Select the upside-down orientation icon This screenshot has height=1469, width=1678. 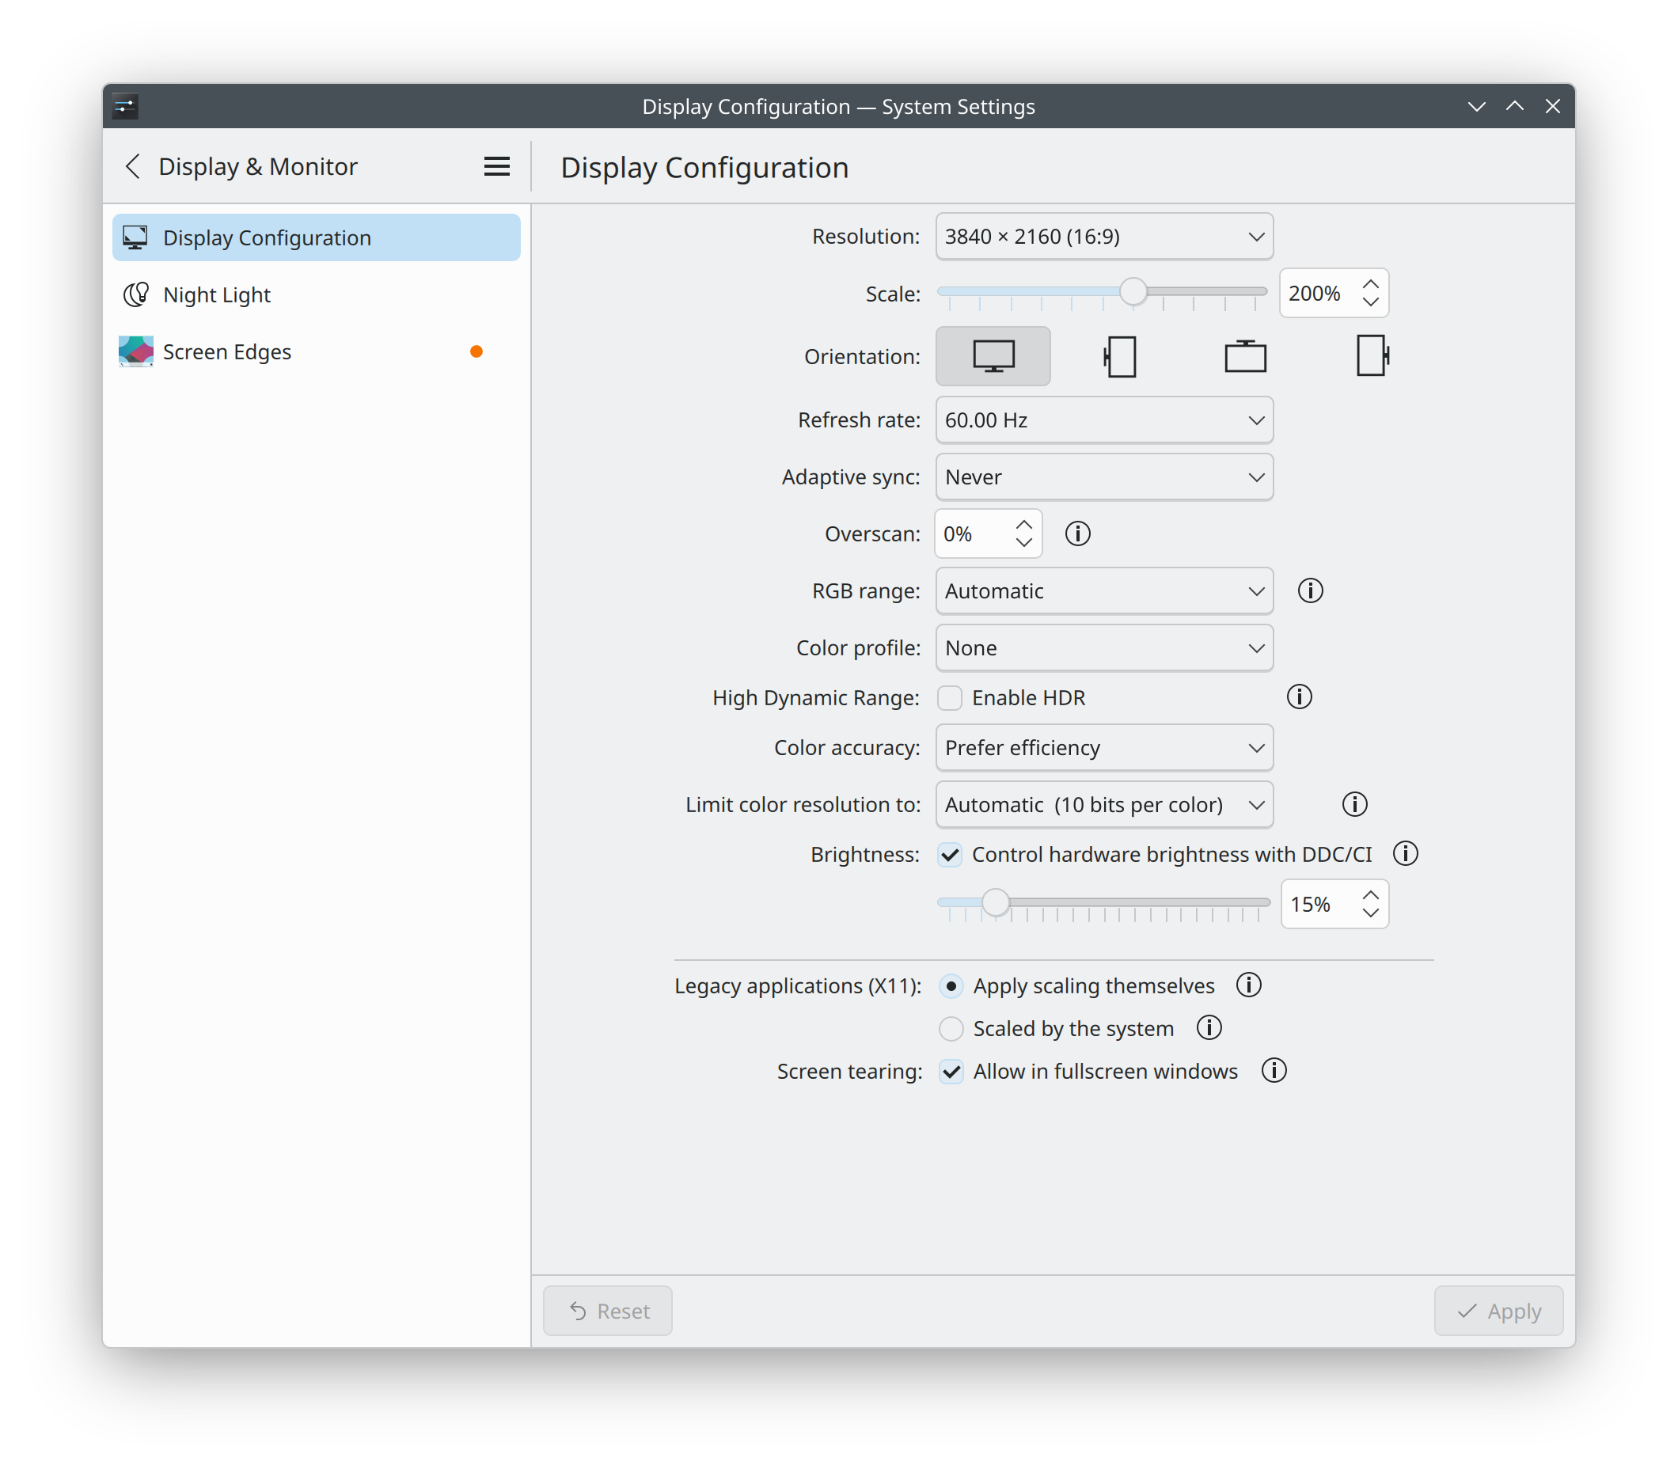1244,357
